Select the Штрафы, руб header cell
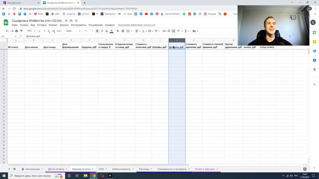 [160, 46]
